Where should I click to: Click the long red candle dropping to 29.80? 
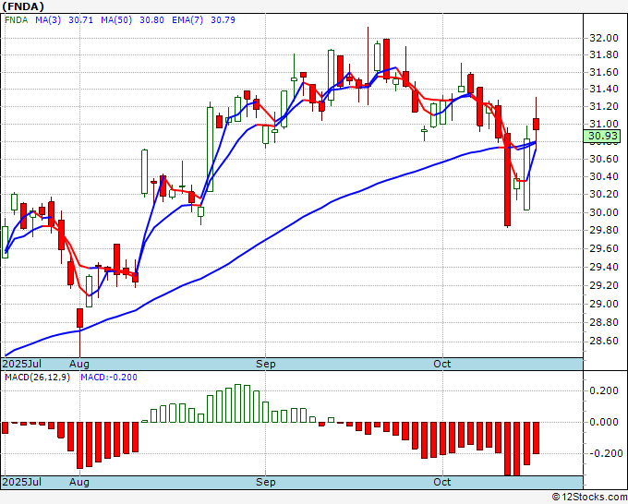(x=507, y=180)
